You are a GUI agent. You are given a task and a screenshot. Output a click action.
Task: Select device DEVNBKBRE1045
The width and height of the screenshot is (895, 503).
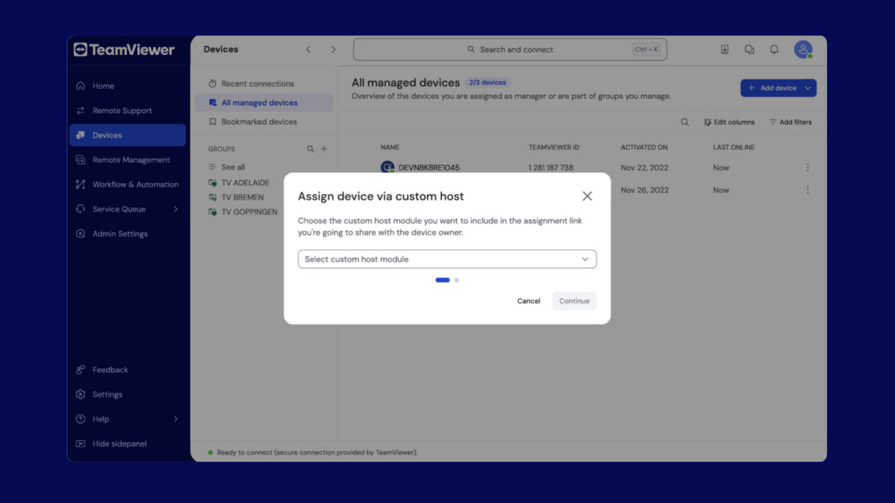tap(429, 168)
